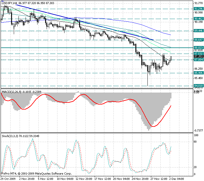
Task: Select the 84.810 price level label
Action: 198,86
